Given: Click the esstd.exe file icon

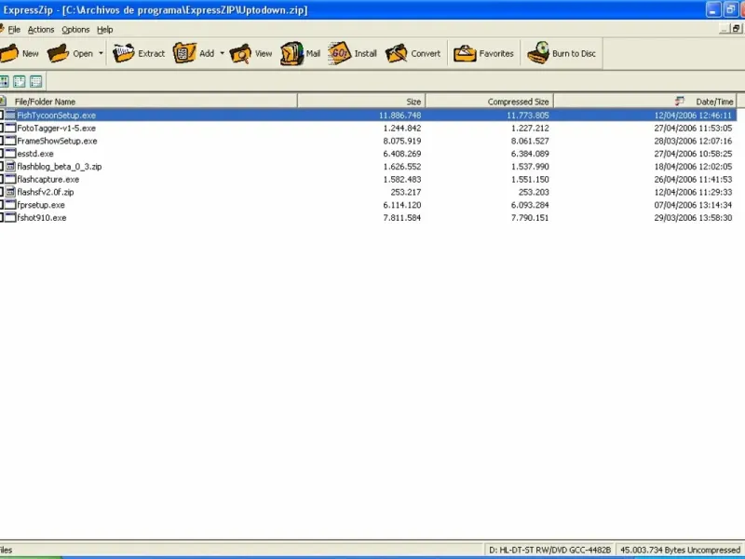Looking at the screenshot, I should 10,154.
